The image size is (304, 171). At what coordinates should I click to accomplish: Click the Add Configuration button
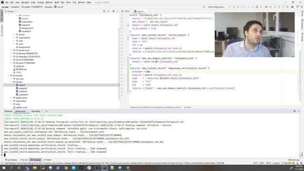(x=217, y=7)
